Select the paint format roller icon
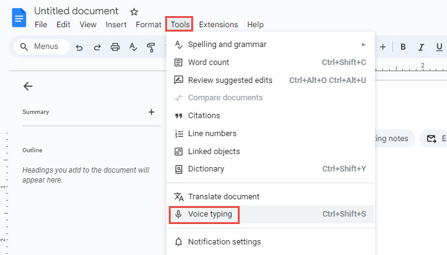Viewport: 447px width, 255px height. point(151,47)
